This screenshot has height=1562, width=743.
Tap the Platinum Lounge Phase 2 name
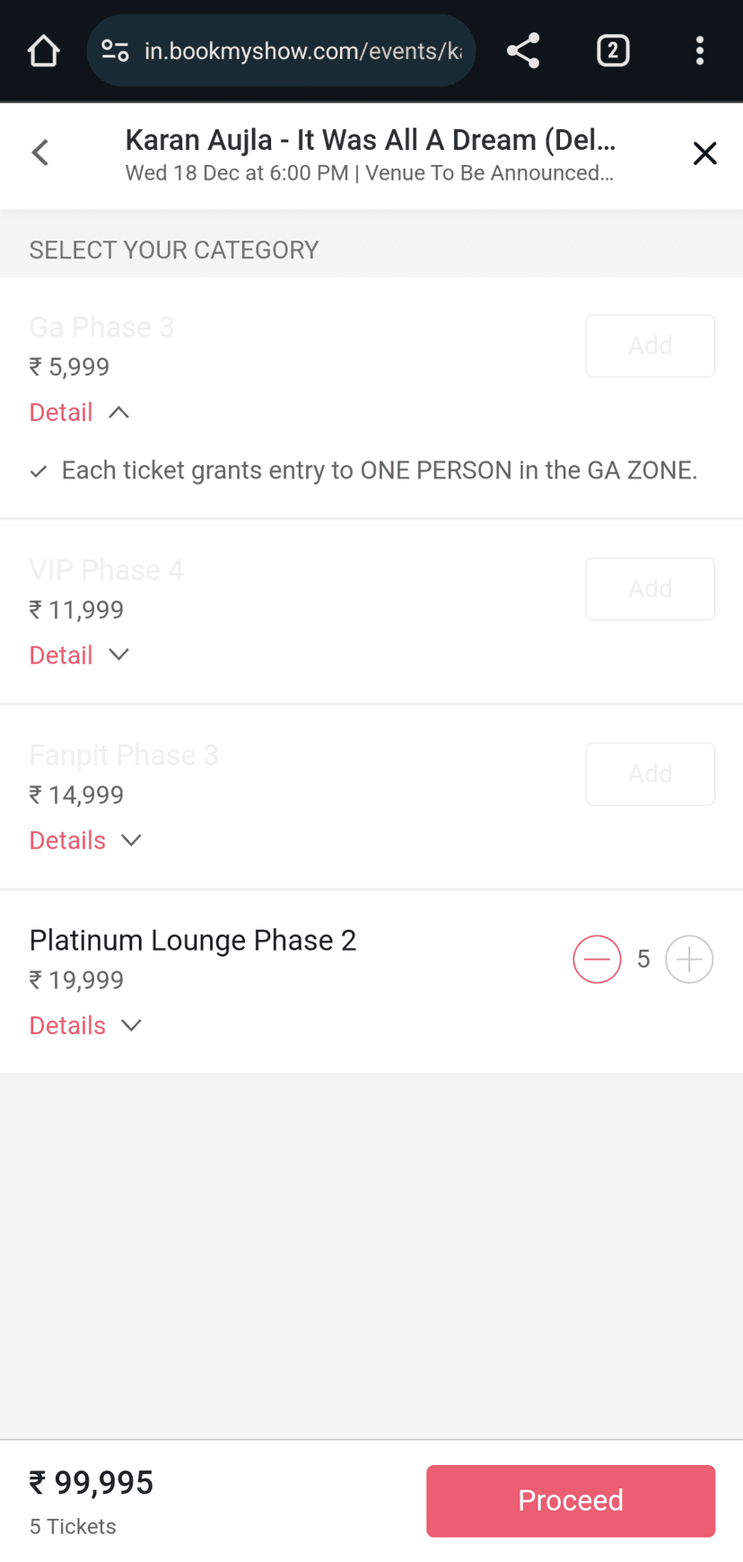click(193, 941)
